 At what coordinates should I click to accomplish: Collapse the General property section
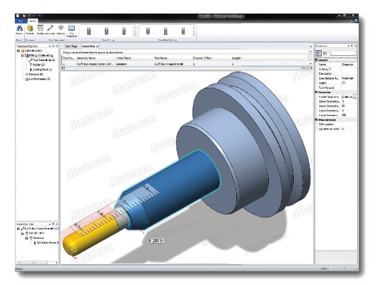[x=317, y=60]
